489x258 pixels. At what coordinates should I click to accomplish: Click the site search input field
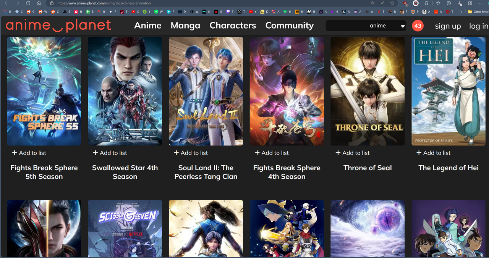point(346,26)
